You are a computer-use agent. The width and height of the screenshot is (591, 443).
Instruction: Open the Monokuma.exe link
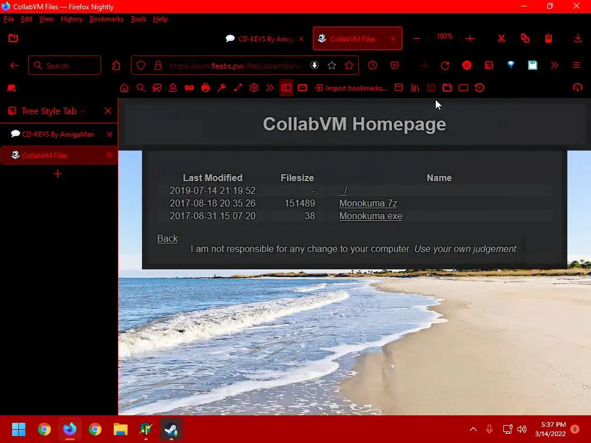tap(371, 216)
